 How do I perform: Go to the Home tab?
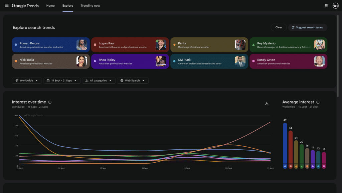point(50,6)
